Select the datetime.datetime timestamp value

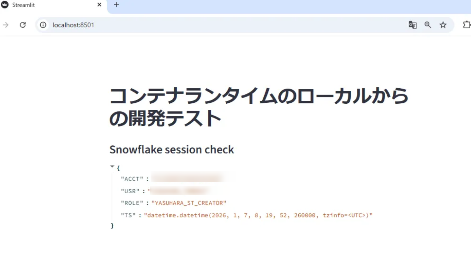[x=258, y=215]
